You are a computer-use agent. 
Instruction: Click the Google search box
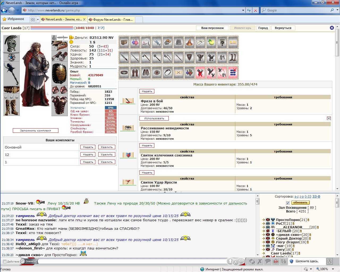pyautogui.click(x=297, y=10)
